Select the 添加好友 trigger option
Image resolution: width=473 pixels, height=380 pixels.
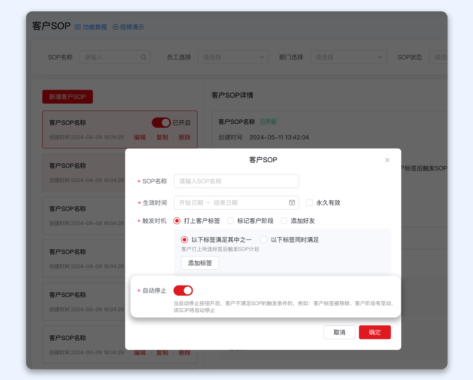pos(284,221)
